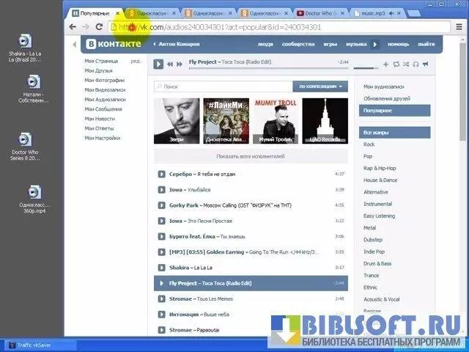Image resolution: width=469 pixels, height=352 pixels.
Task: Toggle the broadcast megaphone icon
Action: [x=426, y=65]
